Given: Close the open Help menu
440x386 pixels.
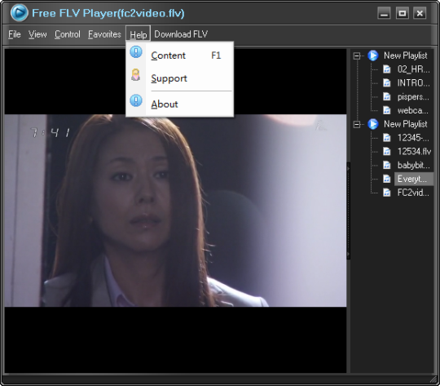Looking at the screenshot, I should click(x=138, y=34).
